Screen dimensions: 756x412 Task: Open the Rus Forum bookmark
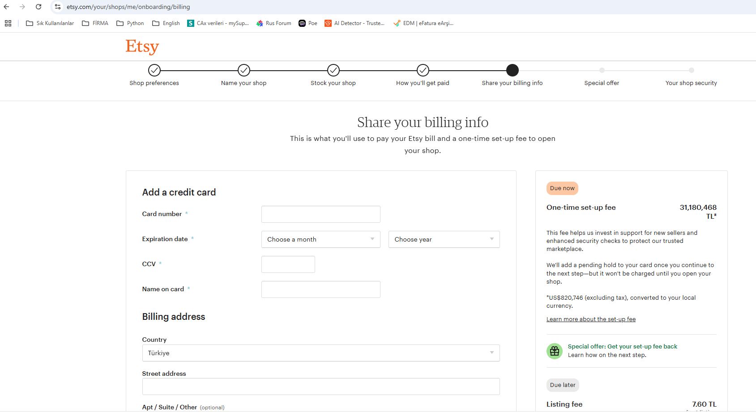tap(273, 23)
